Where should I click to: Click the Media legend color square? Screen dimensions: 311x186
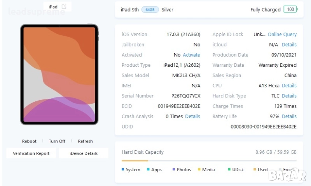(199, 169)
